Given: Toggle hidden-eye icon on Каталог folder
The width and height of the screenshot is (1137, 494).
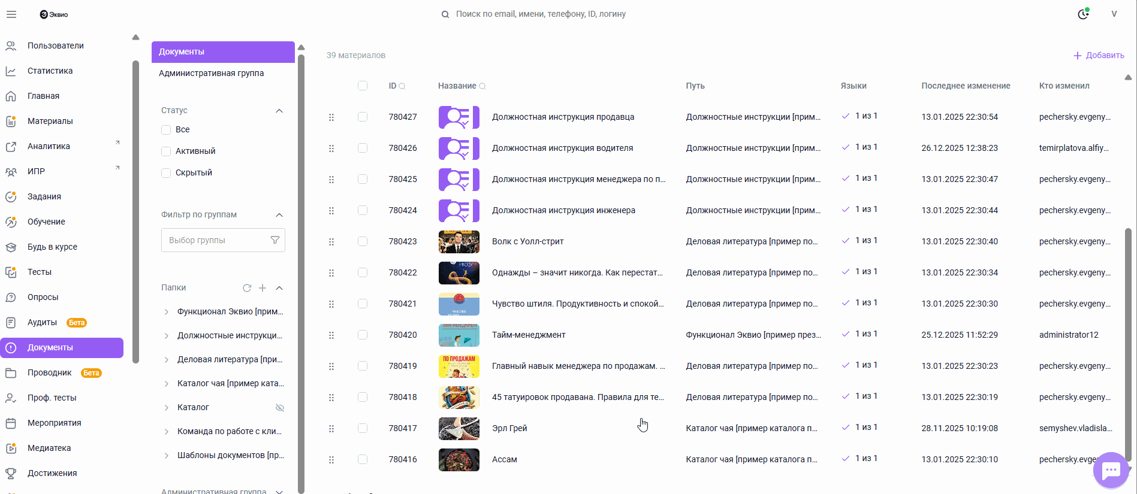Looking at the screenshot, I should coord(279,408).
